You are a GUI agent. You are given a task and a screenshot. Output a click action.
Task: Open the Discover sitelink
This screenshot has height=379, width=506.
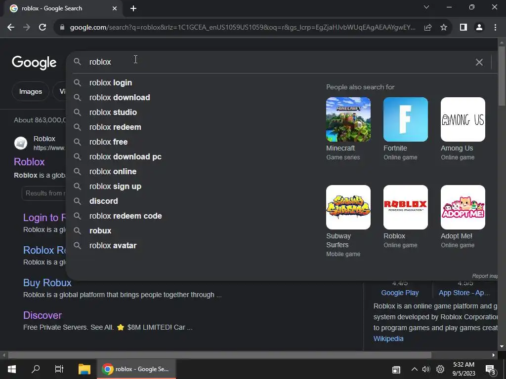pyautogui.click(x=42, y=315)
